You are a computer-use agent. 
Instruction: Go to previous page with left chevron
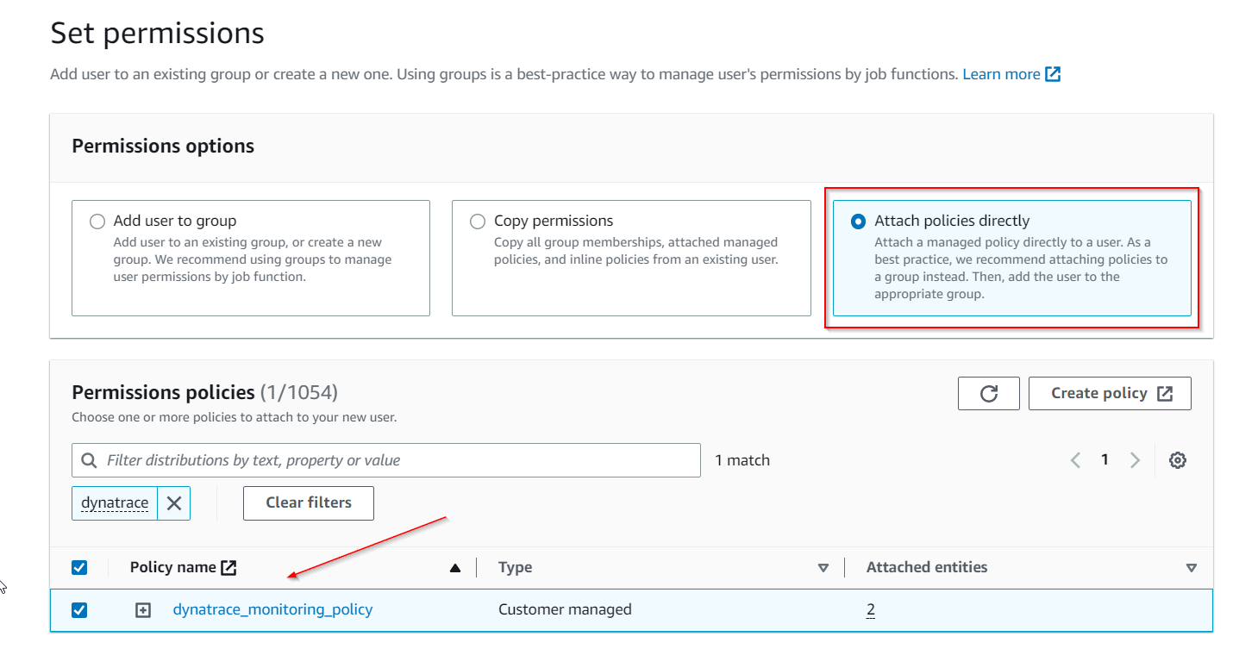(1075, 460)
